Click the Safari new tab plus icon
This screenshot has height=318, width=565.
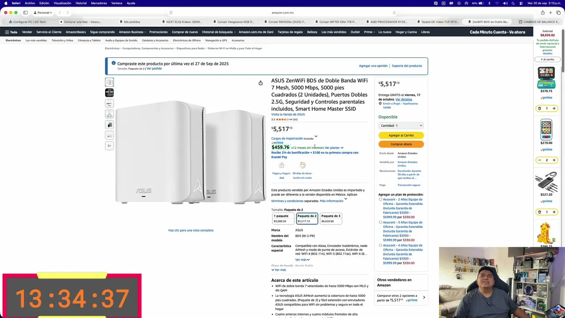point(550,12)
